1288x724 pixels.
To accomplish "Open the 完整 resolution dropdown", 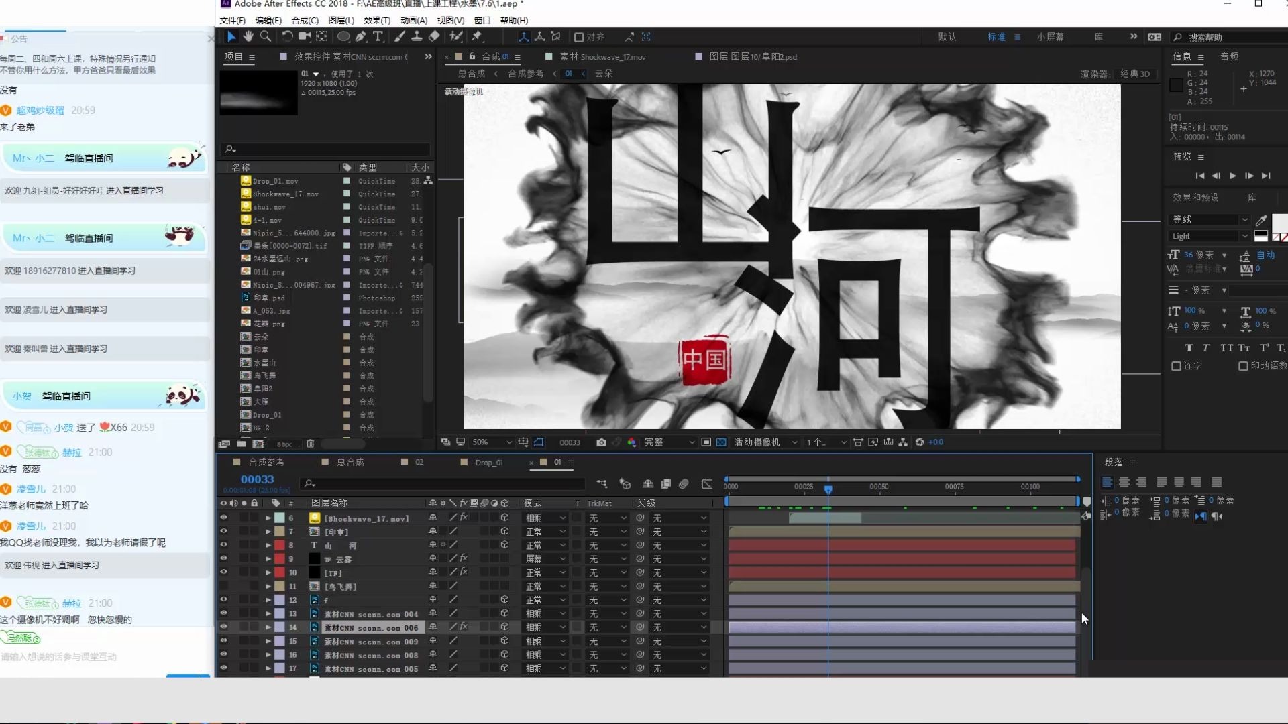I will [669, 442].
